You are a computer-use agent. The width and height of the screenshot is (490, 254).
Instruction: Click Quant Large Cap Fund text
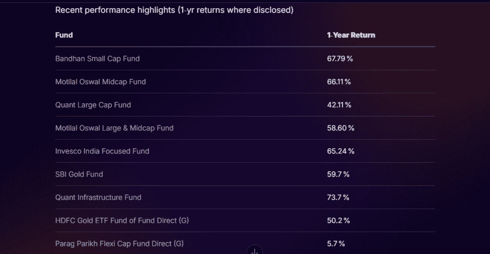click(93, 105)
